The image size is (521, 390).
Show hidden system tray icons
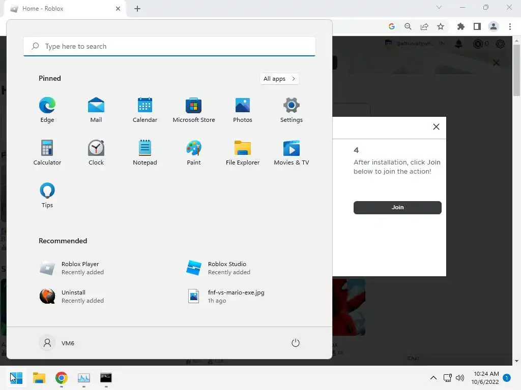point(433,378)
